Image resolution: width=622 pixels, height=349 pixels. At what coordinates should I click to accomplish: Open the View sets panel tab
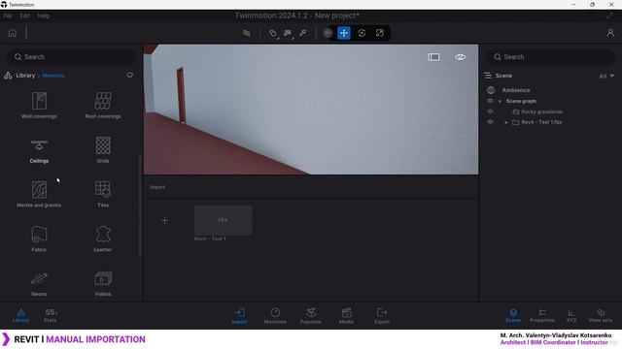(x=601, y=315)
